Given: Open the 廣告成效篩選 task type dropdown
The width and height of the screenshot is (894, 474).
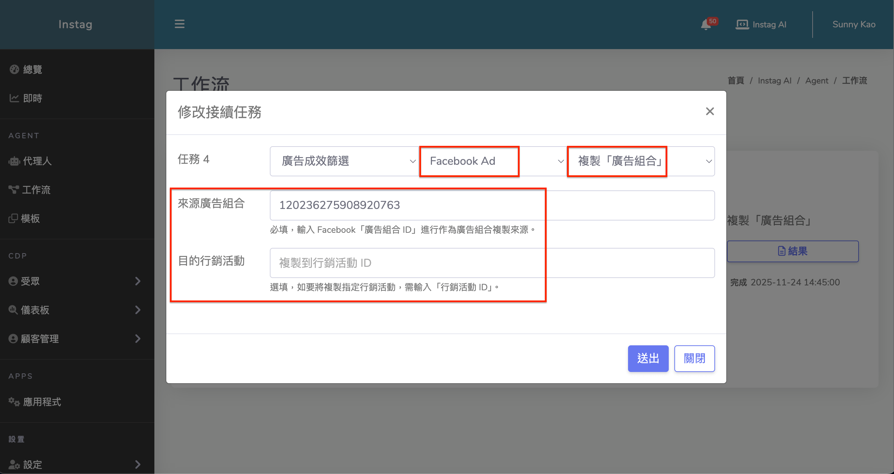Looking at the screenshot, I should 344,161.
